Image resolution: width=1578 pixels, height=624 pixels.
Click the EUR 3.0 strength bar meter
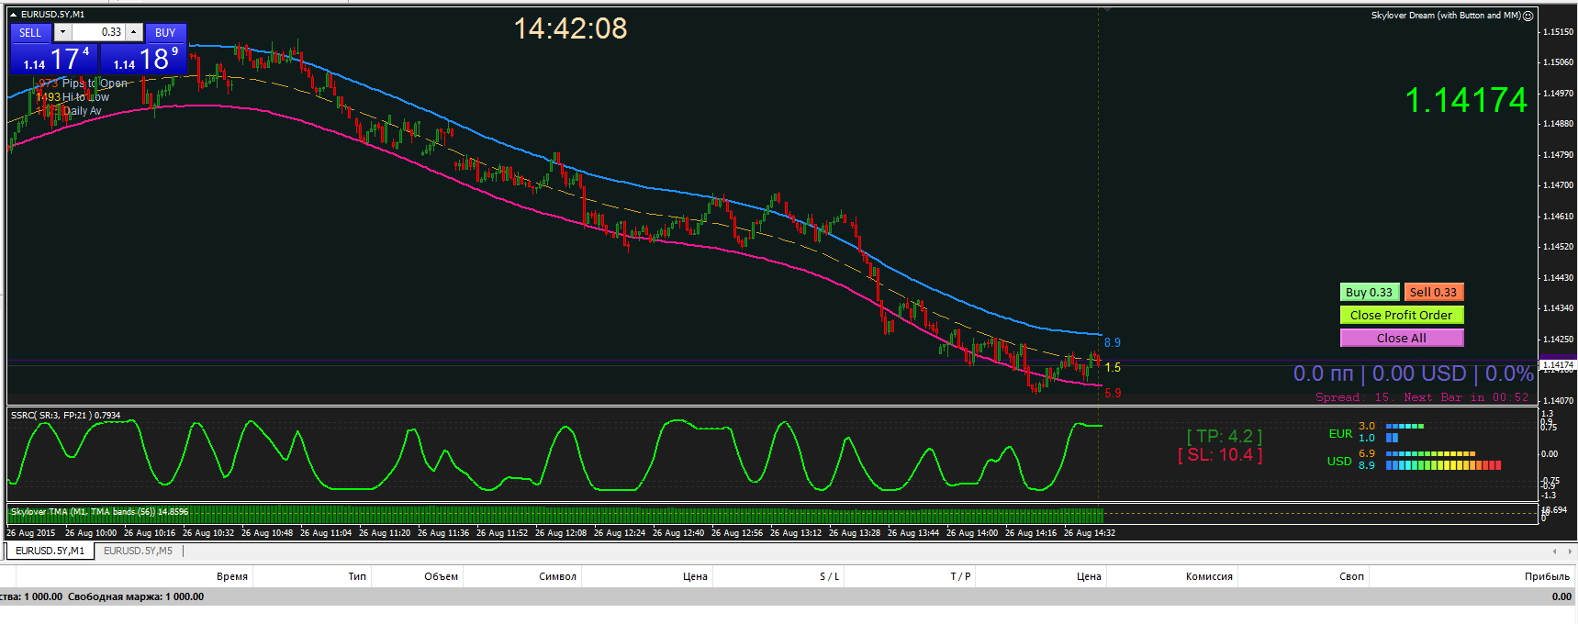pos(1405,426)
